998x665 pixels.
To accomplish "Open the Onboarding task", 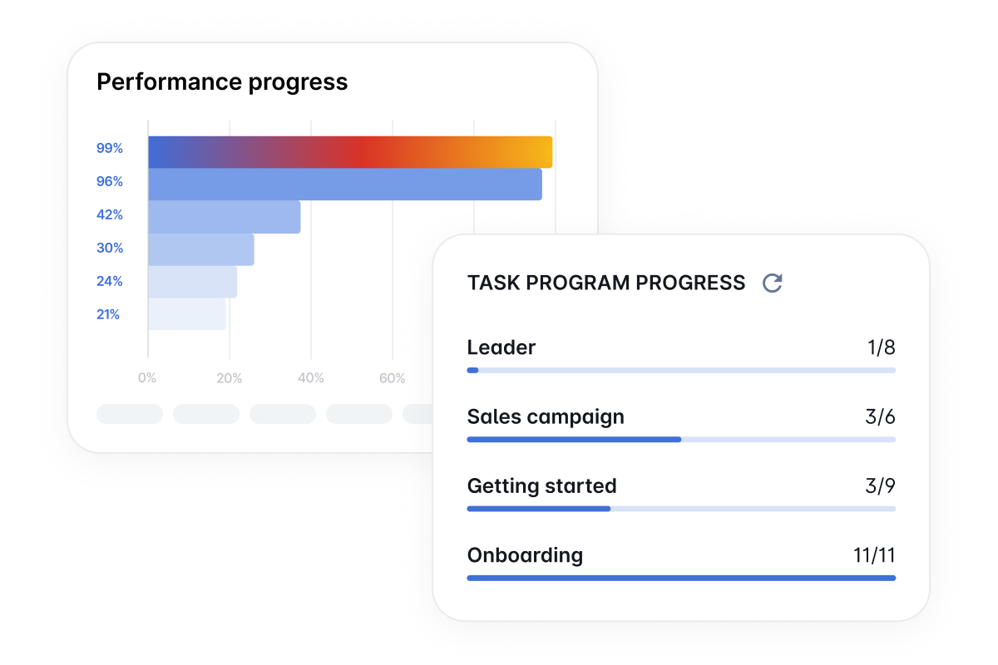I will click(525, 555).
